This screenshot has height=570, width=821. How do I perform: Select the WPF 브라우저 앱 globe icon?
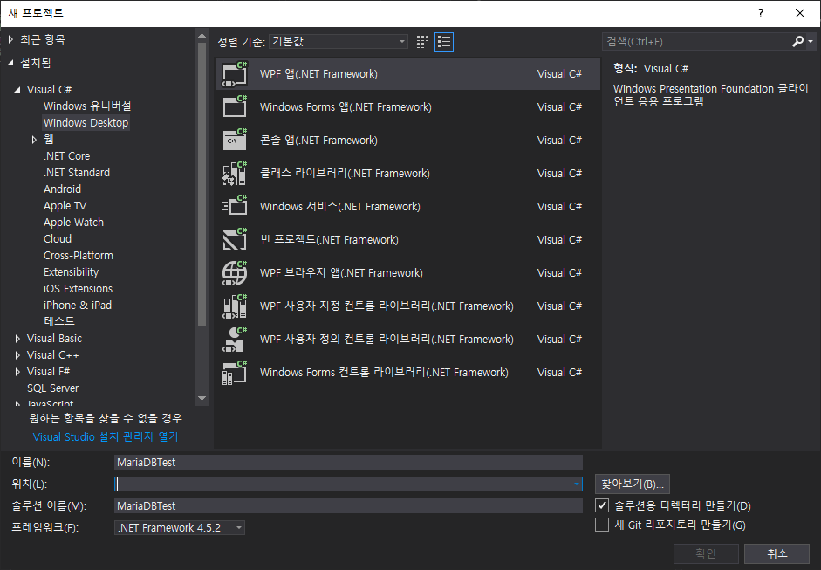point(235,273)
